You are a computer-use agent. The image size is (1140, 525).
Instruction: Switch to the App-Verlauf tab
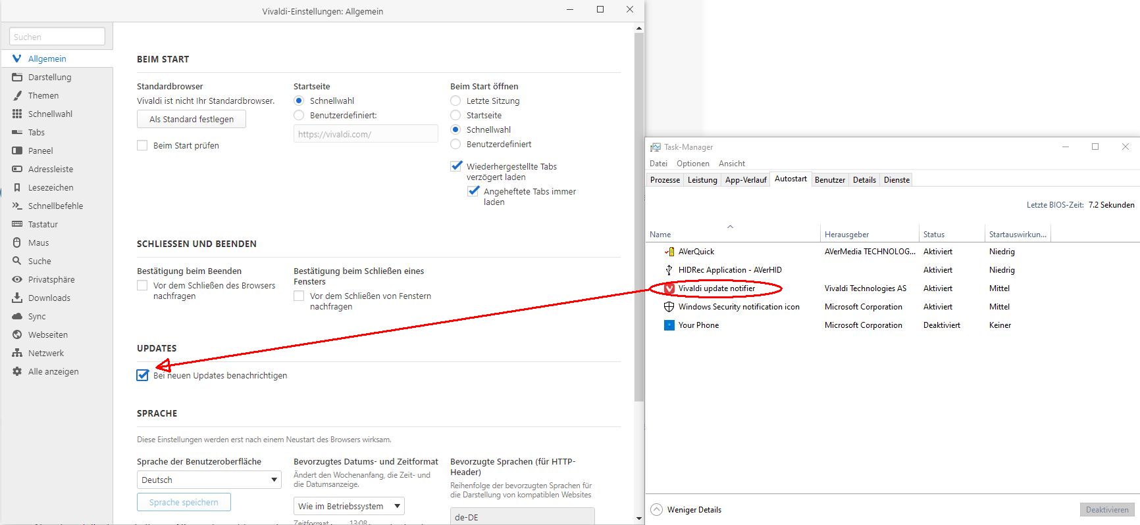click(x=746, y=180)
